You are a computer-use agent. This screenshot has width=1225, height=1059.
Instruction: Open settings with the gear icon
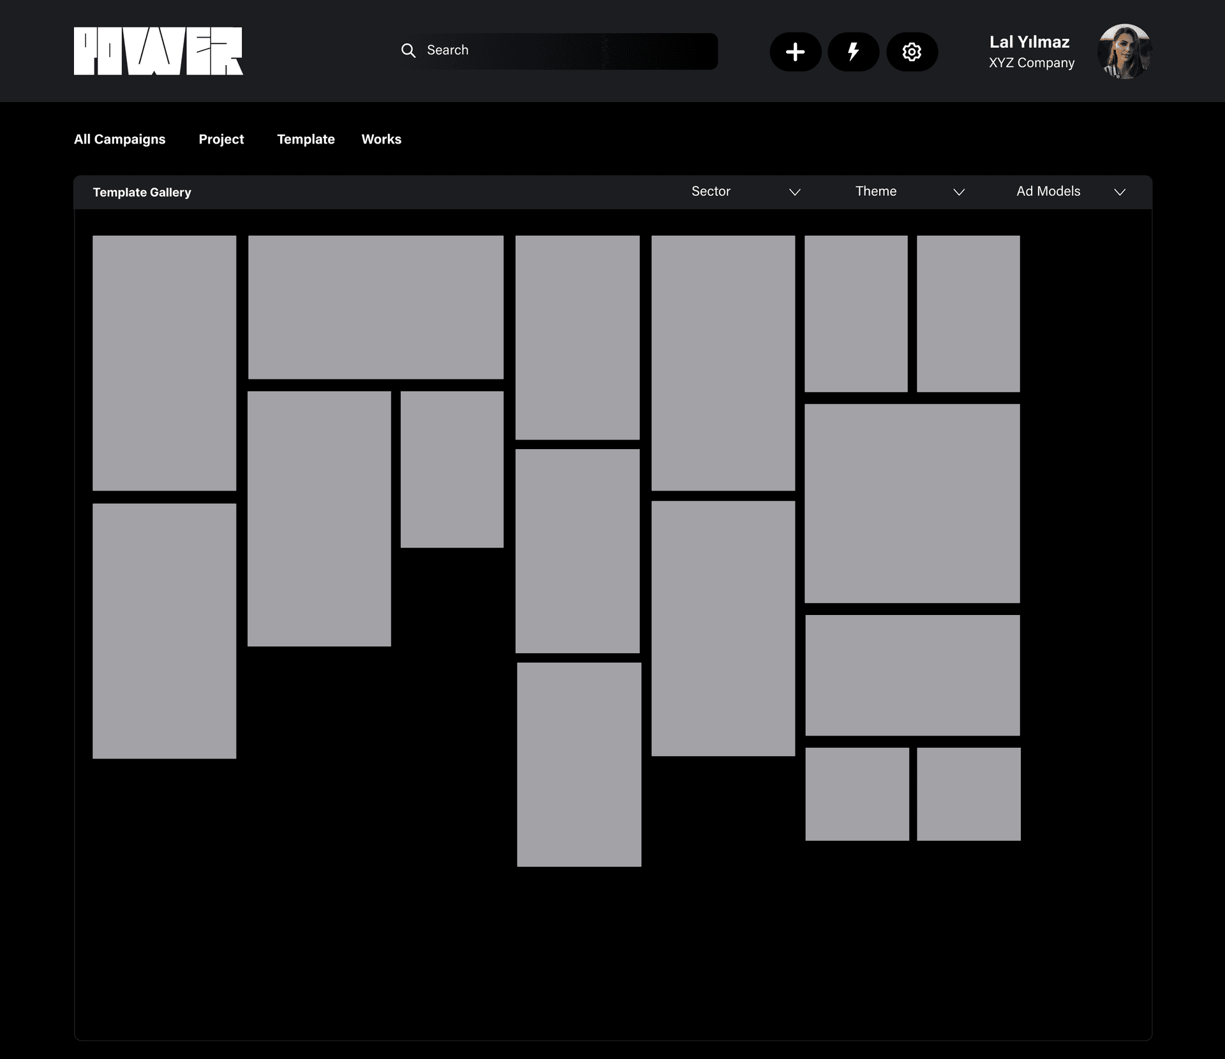pos(912,52)
